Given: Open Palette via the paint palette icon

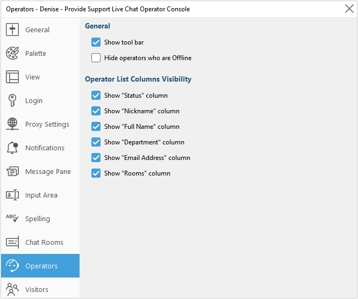Looking at the screenshot, I should point(12,54).
